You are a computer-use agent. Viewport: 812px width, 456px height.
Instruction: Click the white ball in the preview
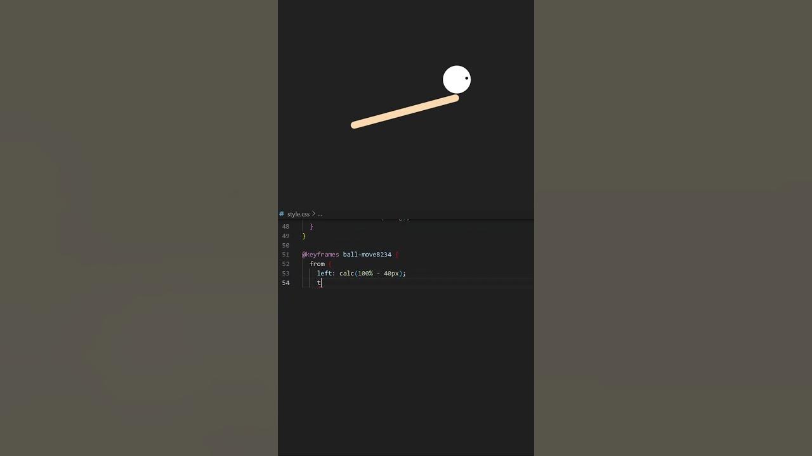457,80
